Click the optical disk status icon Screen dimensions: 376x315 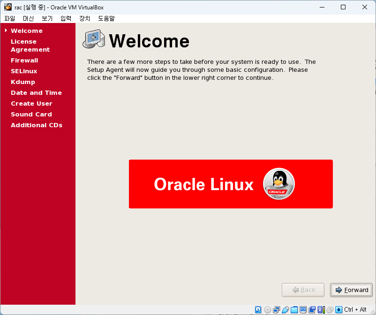tap(267, 310)
